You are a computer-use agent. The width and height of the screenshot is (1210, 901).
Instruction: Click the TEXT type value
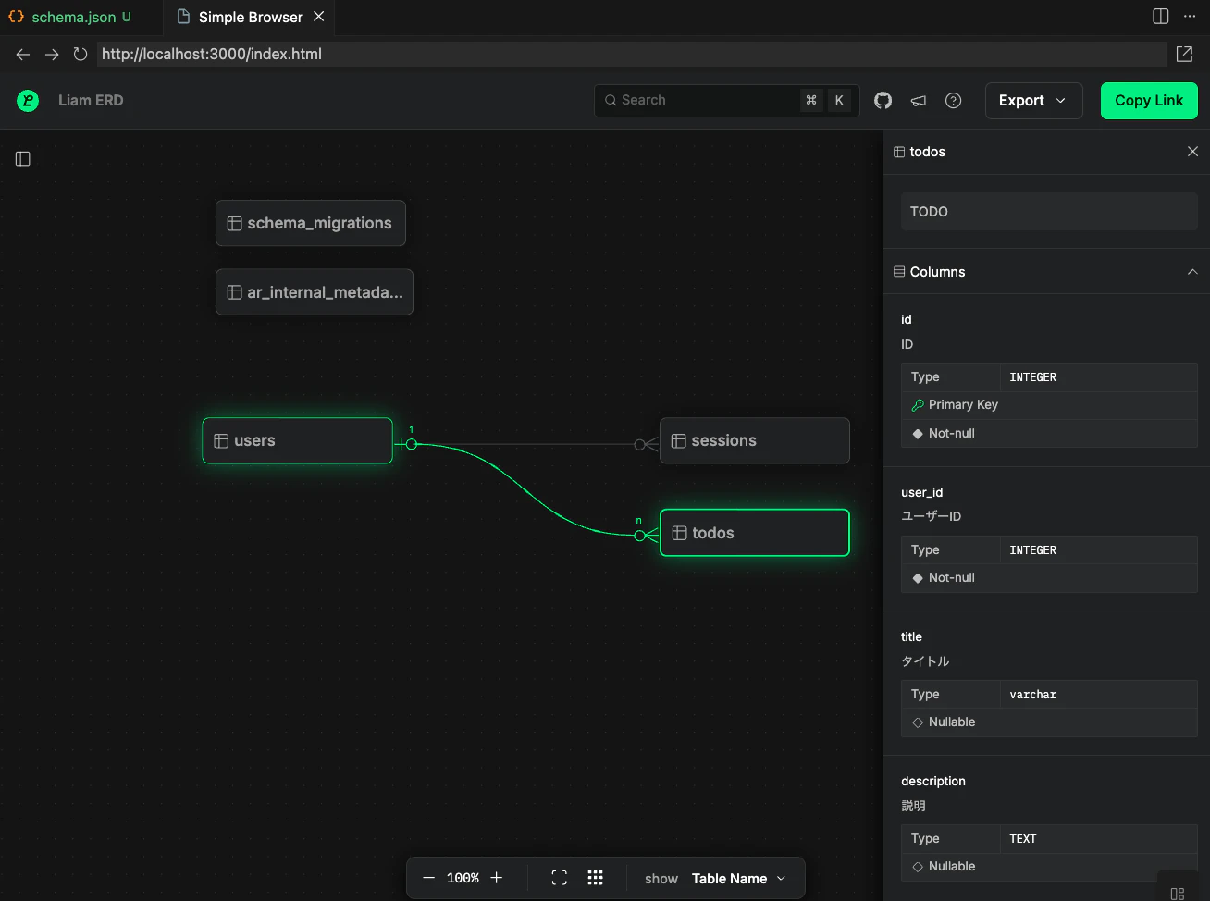click(x=1022, y=839)
